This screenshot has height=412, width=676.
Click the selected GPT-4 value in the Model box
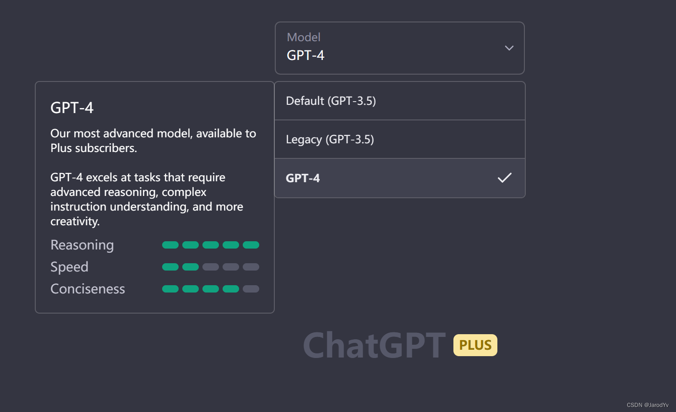point(305,55)
